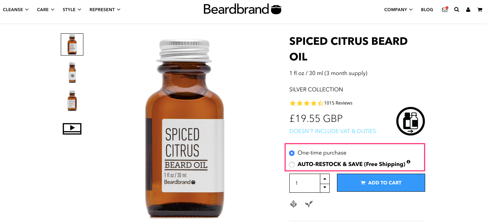Click the ADD TO CART button

coord(381,183)
